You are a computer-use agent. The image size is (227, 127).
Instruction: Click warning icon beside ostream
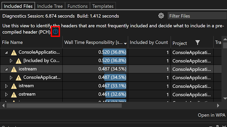(x=14, y=94)
